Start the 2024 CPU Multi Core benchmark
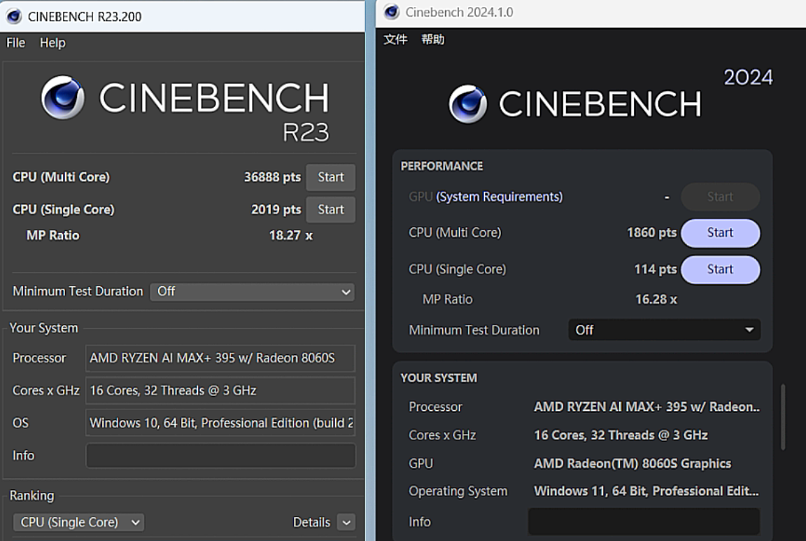The width and height of the screenshot is (806, 541). (720, 233)
